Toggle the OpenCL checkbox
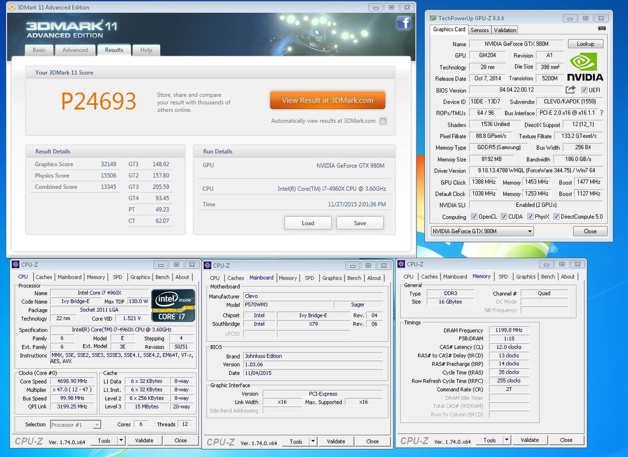Screen dimensions: 628x457 [474, 217]
